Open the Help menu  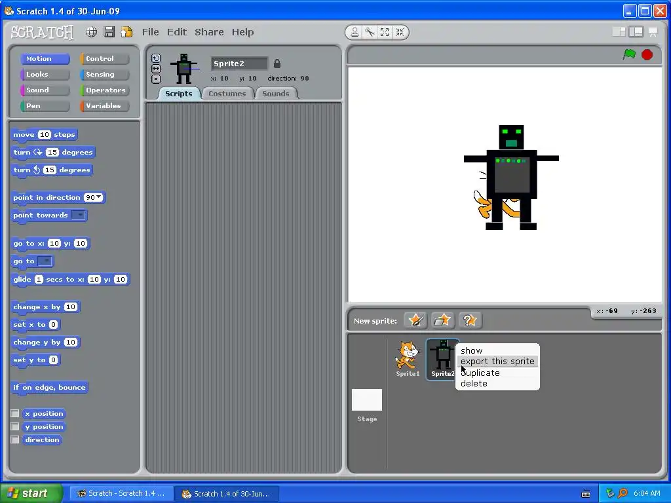[242, 32]
